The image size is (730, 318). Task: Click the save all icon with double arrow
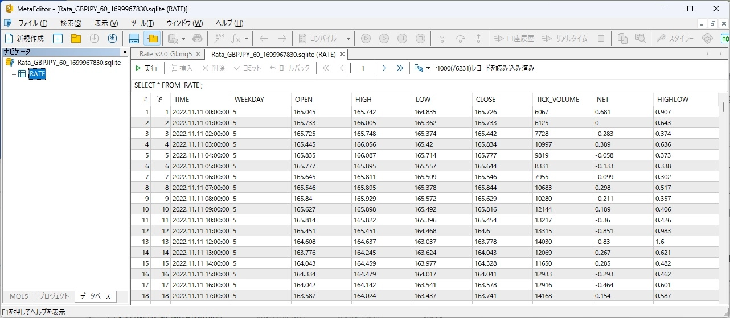click(x=112, y=39)
